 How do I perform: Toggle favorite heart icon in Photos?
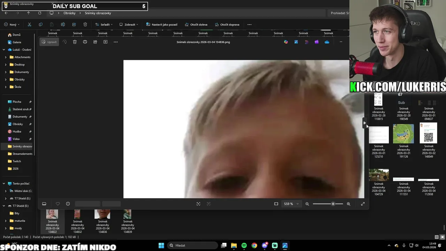click(58, 204)
